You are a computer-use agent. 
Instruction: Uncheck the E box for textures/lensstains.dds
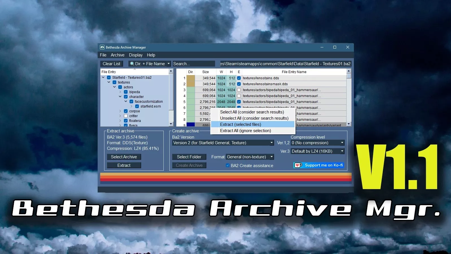click(x=239, y=78)
